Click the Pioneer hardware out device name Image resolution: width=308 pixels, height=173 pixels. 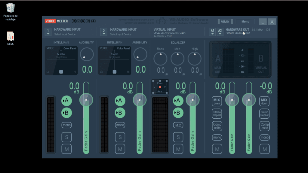(x=238, y=33)
